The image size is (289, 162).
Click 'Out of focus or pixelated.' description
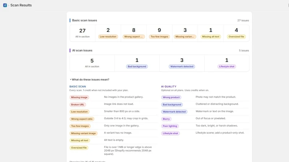211,118
